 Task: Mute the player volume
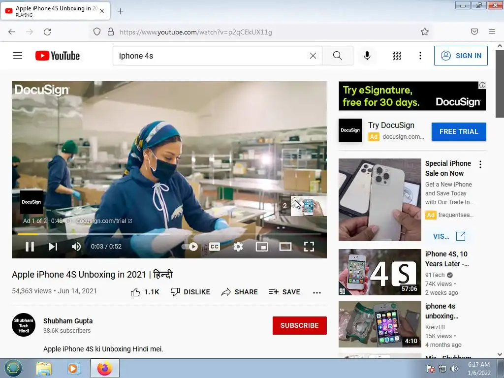pos(76,247)
